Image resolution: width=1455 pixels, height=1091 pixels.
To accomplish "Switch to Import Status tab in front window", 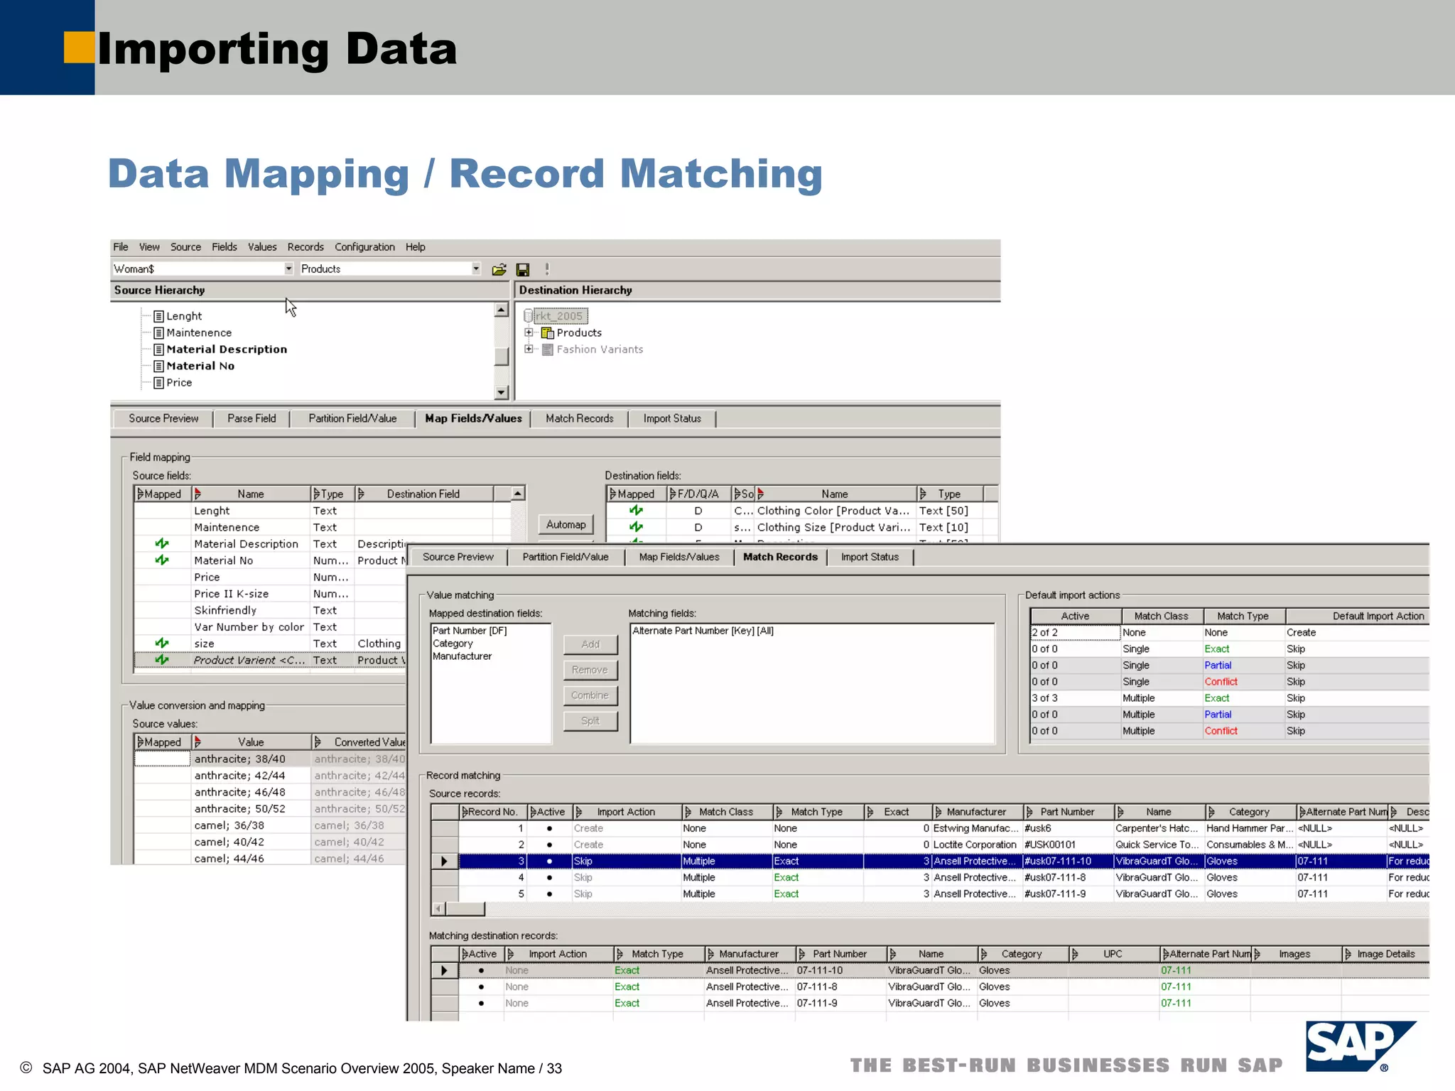I will (x=870, y=557).
